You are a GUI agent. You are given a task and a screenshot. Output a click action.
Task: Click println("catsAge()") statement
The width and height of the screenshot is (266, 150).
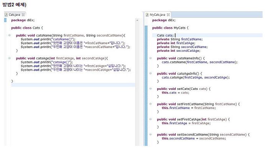click(47, 62)
